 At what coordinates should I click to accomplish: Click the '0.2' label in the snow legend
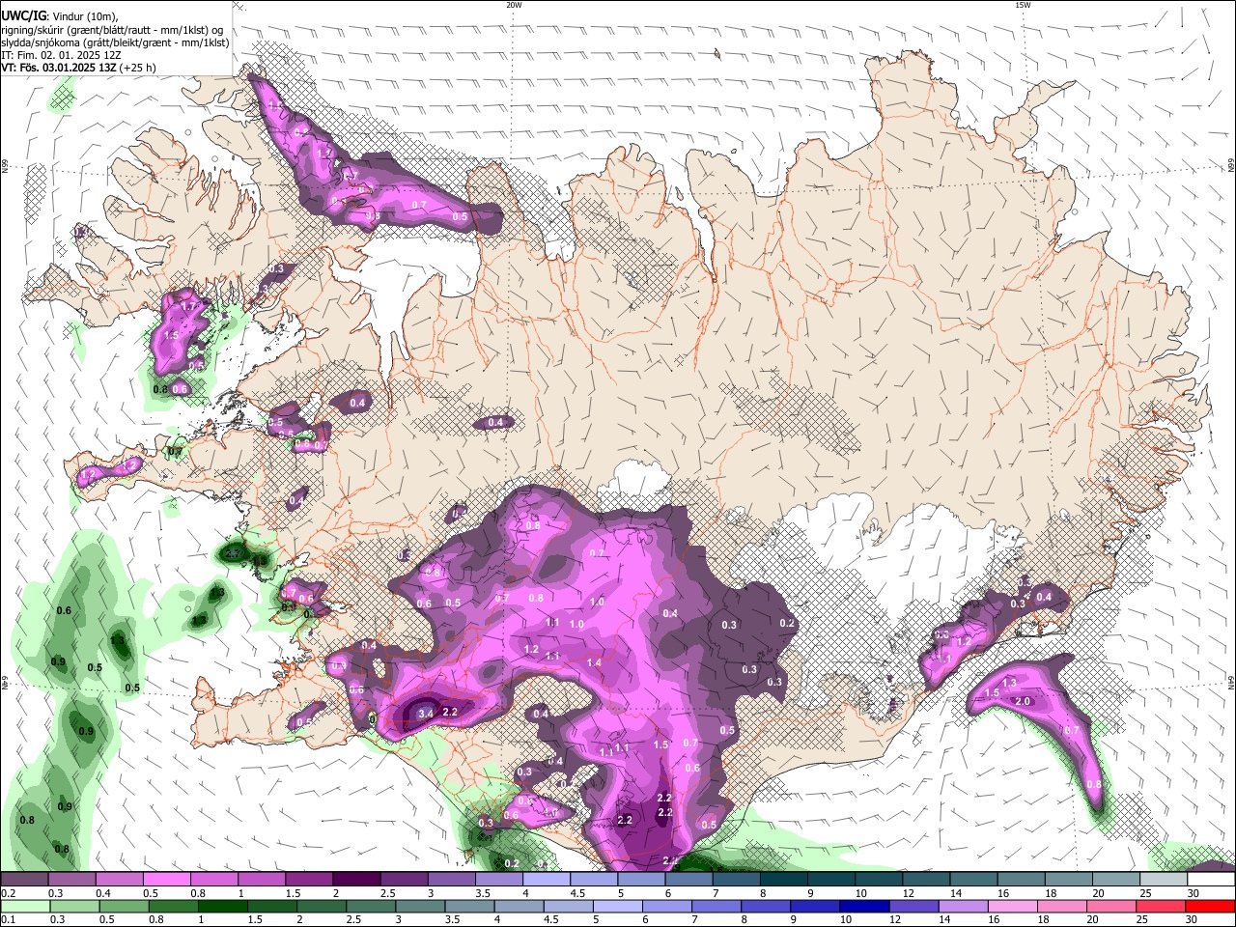coord(8,893)
